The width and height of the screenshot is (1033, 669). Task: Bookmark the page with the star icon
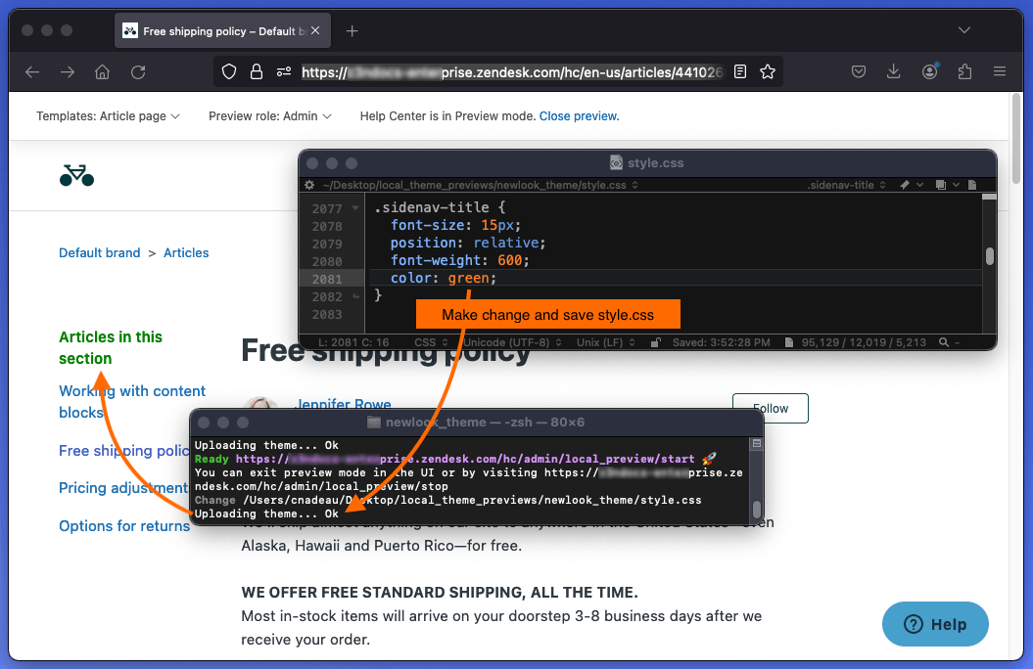pos(768,70)
